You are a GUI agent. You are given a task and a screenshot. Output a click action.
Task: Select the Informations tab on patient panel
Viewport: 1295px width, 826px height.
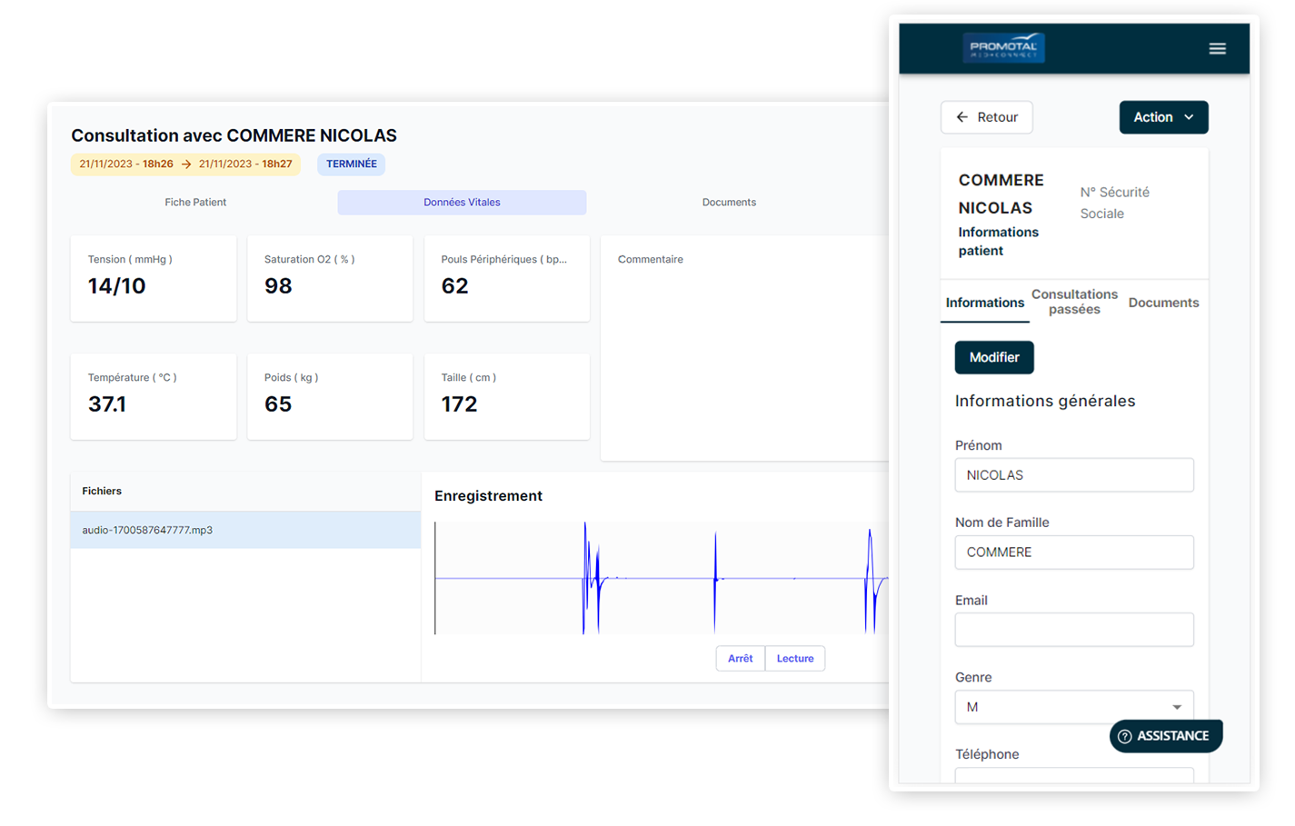pos(985,303)
